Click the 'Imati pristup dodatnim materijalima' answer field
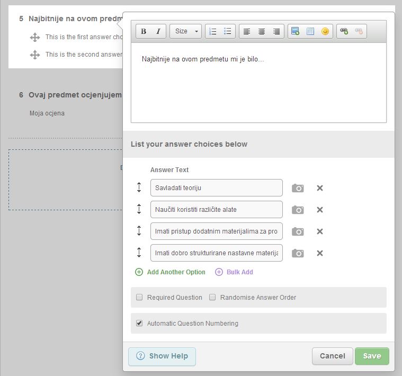 pyautogui.click(x=216, y=231)
